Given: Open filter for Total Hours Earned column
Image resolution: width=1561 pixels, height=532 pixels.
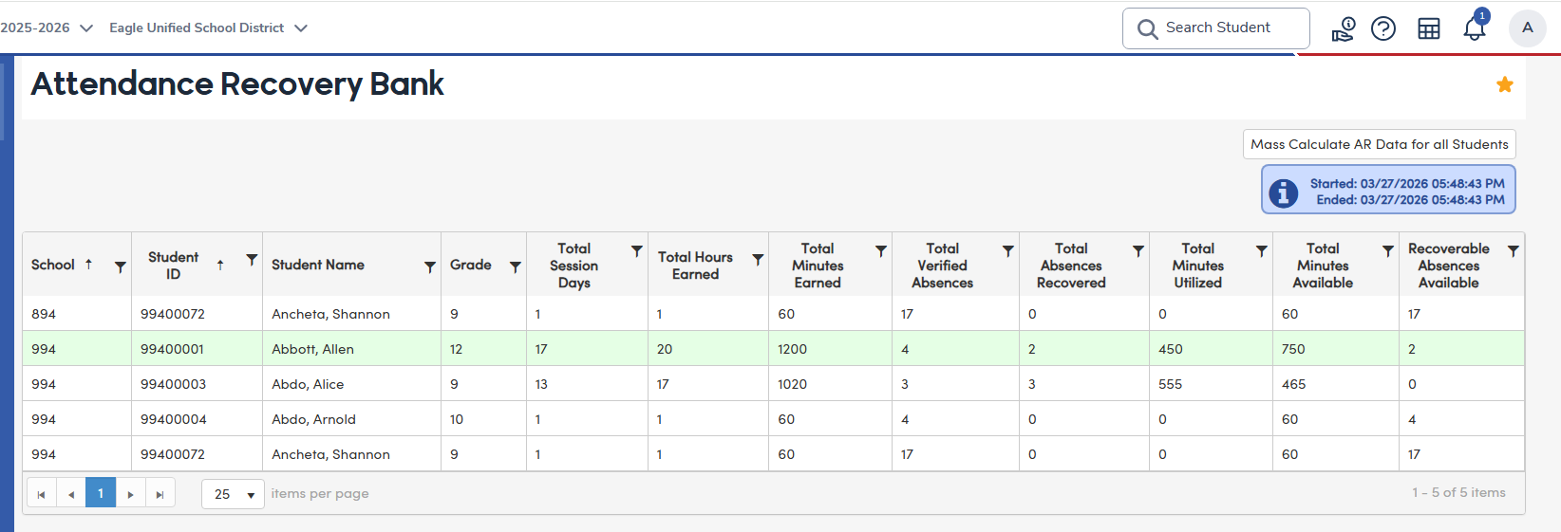Looking at the screenshot, I should click(758, 259).
